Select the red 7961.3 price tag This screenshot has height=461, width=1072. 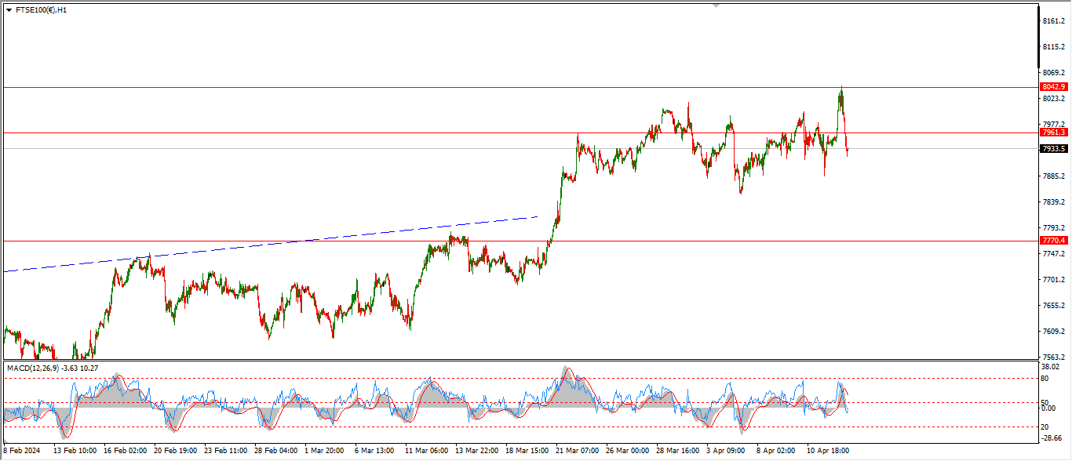pos(1053,132)
